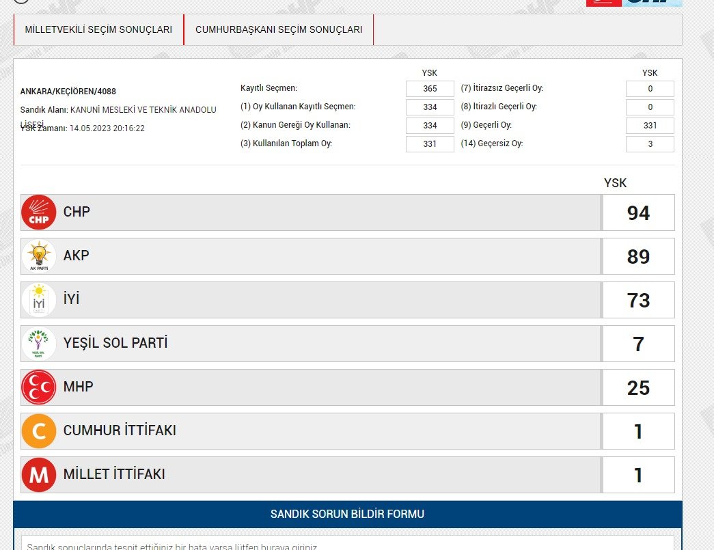Viewport: 714px width, 550px height.
Task: Click the Millet İttifakı red M icon
Action: point(39,474)
